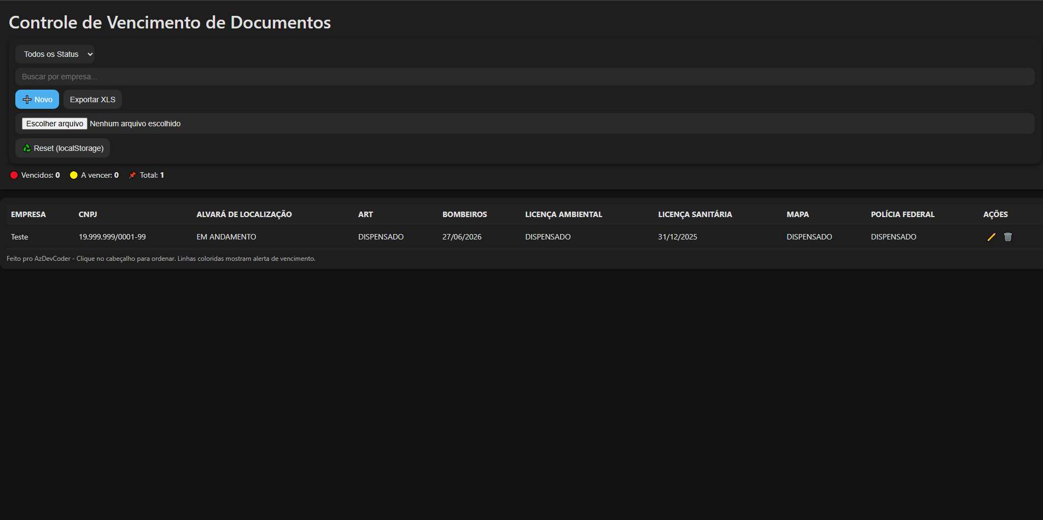The image size is (1043, 520).
Task: Export the table with Exportar XLS
Action: click(x=92, y=100)
